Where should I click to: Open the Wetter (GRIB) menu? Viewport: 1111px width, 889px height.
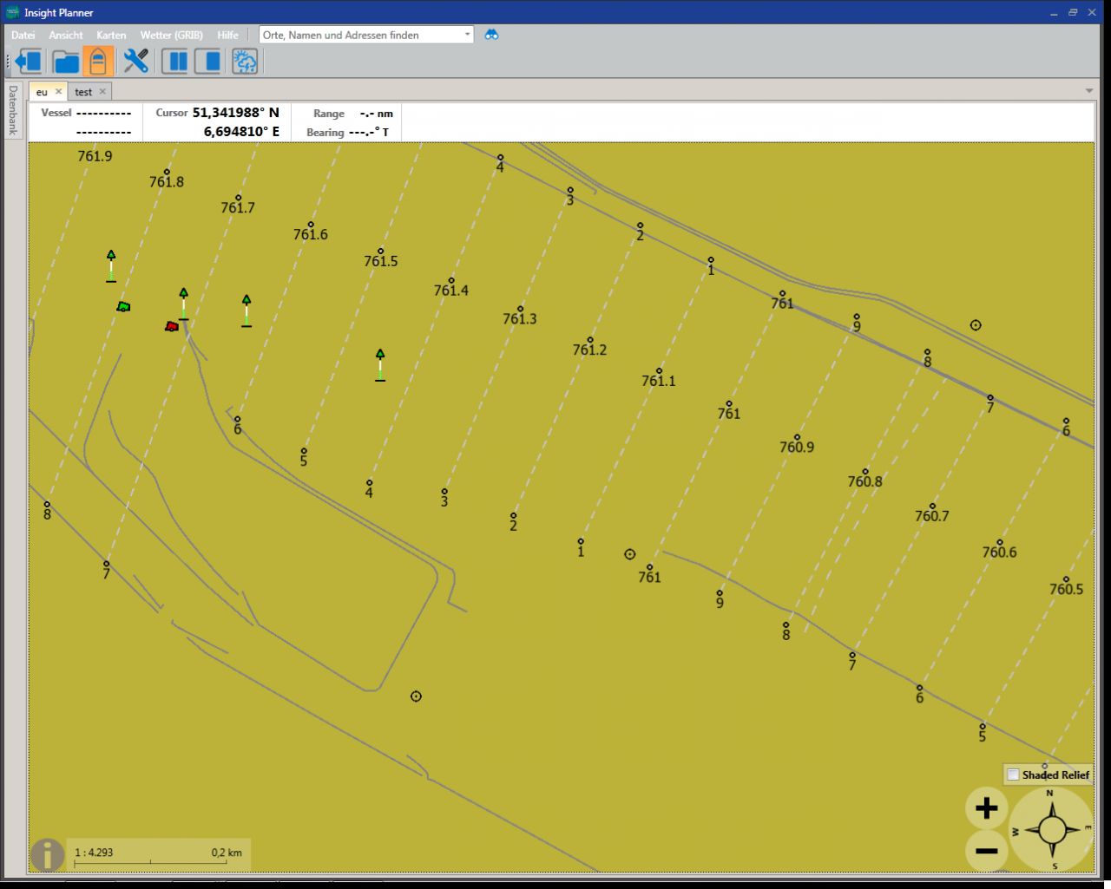(171, 36)
